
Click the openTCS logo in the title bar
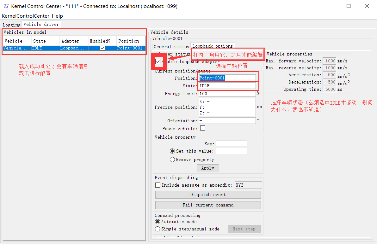click(x=6, y=6)
